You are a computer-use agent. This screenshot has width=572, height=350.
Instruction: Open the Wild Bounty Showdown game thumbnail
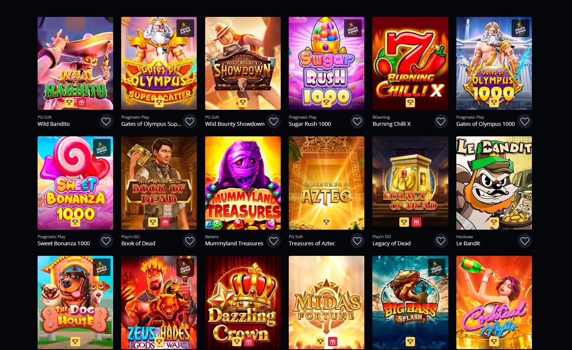(x=243, y=63)
